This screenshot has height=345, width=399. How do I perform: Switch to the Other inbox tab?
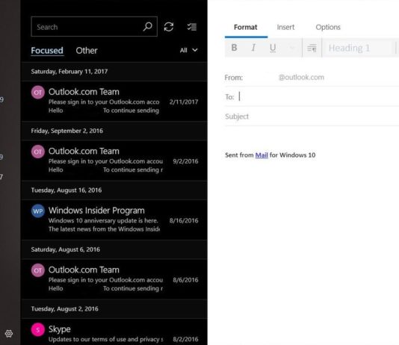pos(87,50)
